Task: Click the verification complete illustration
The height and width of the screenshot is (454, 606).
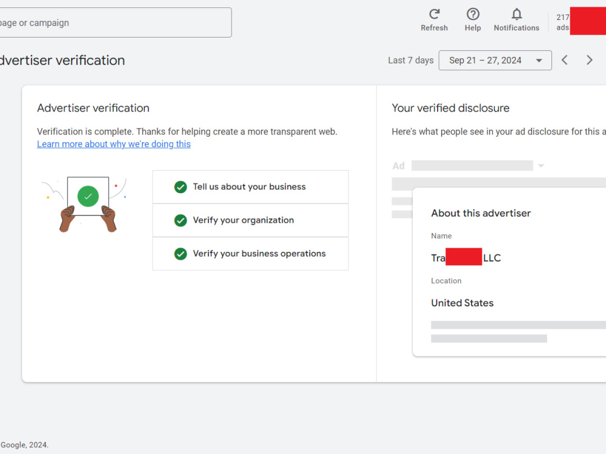Action: pyautogui.click(x=85, y=204)
